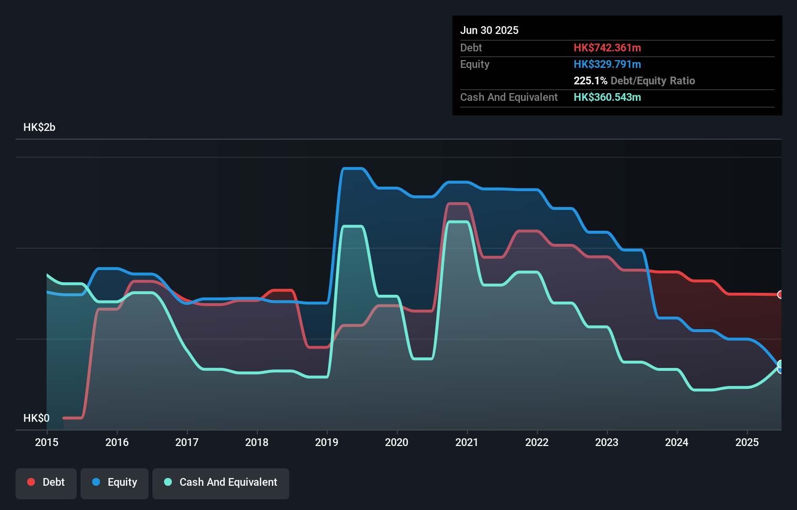Click the red dot in the Debt legend chip
797x510 pixels.
click(x=31, y=482)
